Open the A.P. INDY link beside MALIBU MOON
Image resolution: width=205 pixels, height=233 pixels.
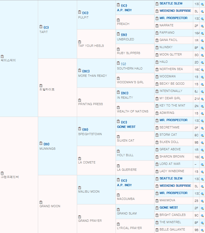point(124,185)
